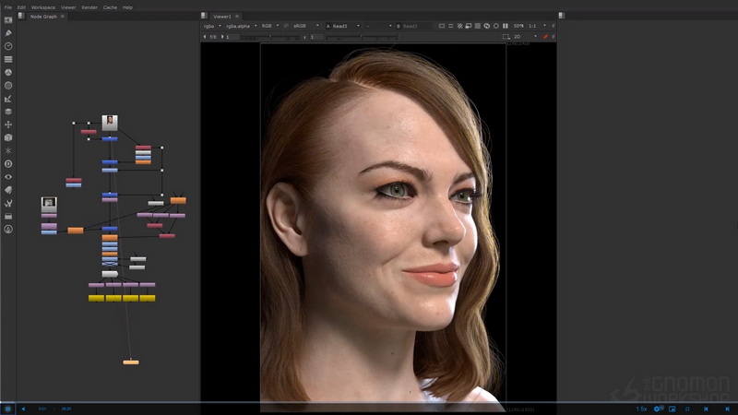Viewport: 738px width, 415px height.
Task: Click the region-of-interest icon beside the 2D dropdown
Action: tap(506, 36)
